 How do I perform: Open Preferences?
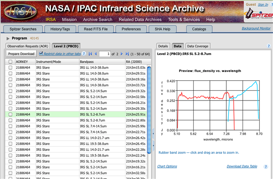(x=131, y=29)
